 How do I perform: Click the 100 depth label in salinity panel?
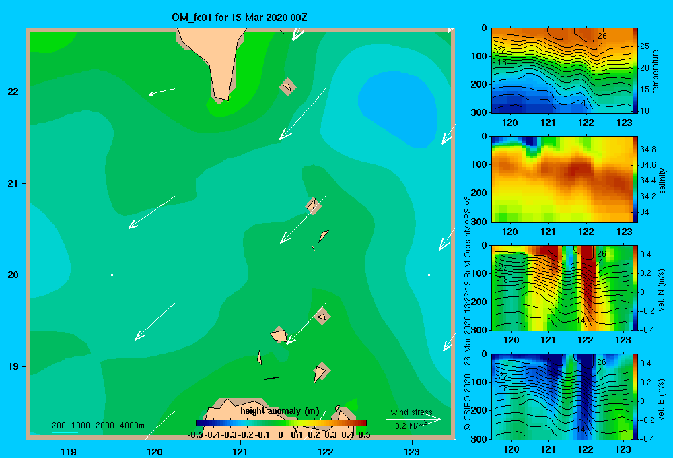point(479,164)
